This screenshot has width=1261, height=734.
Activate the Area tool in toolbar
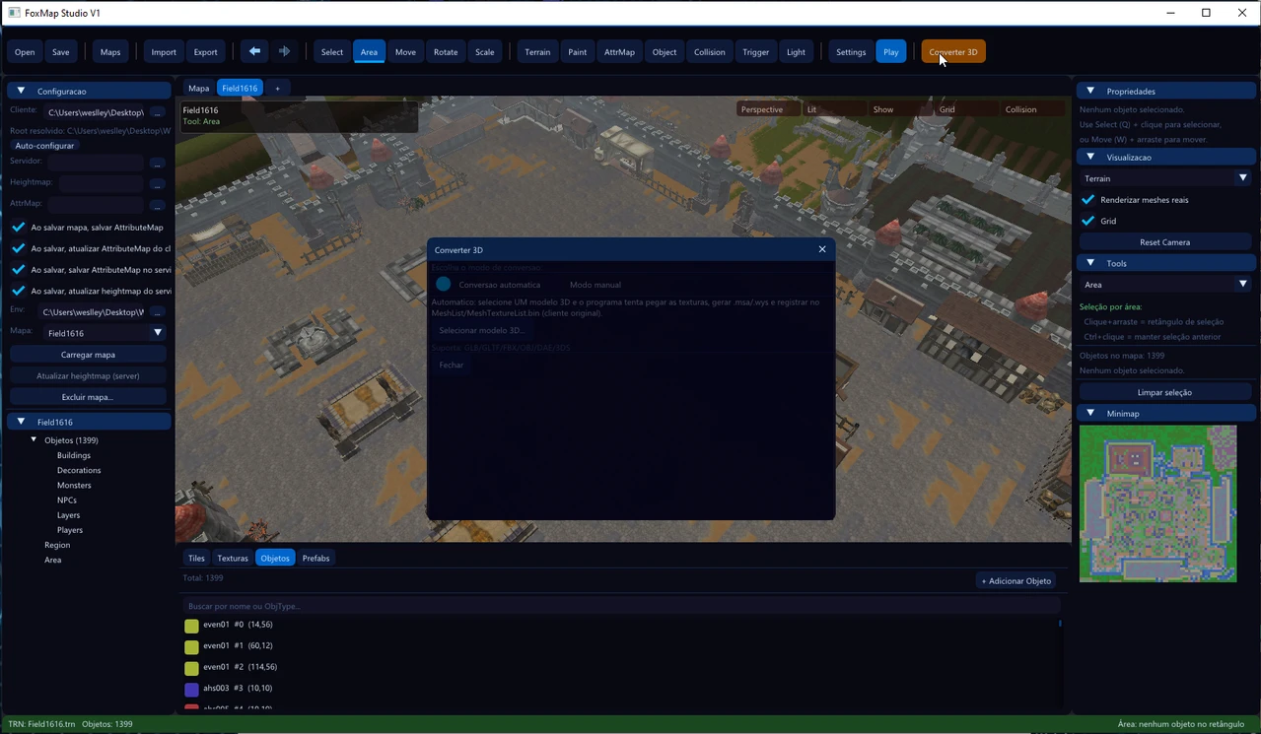(369, 52)
